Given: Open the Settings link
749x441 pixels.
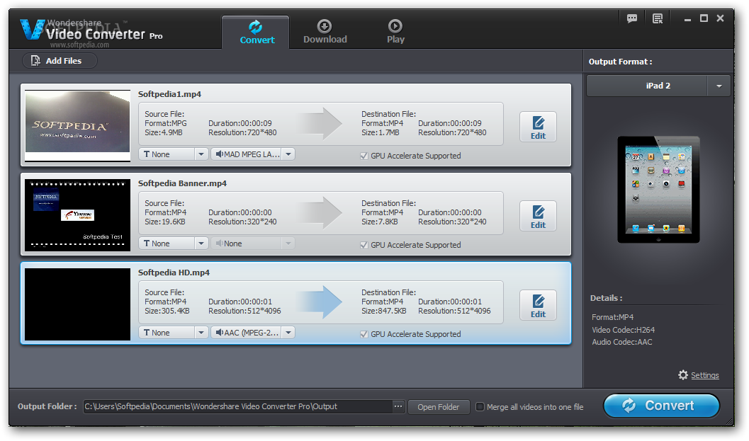Looking at the screenshot, I should click(704, 375).
